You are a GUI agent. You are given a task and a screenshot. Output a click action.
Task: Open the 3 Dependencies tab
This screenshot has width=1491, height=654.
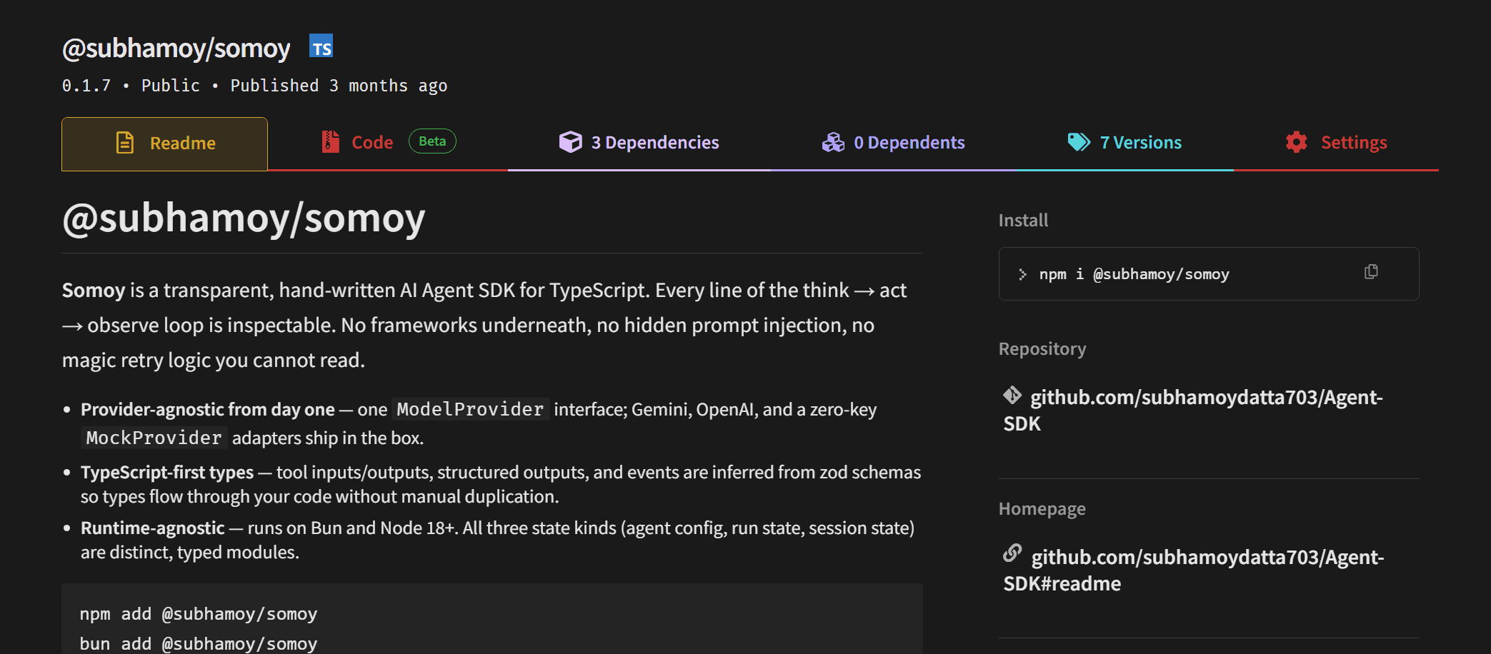pyautogui.click(x=639, y=143)
